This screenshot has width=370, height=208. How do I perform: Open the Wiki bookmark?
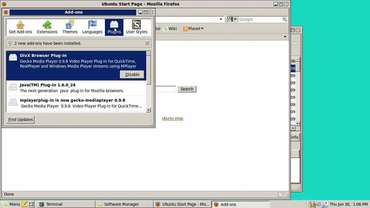[170, 29]
